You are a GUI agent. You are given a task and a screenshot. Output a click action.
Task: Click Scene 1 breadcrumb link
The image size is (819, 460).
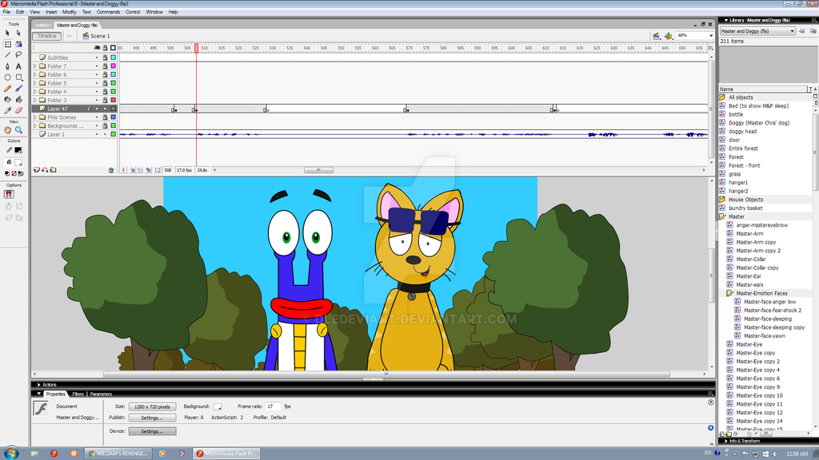pyautogui.click(x=100, y=36)
